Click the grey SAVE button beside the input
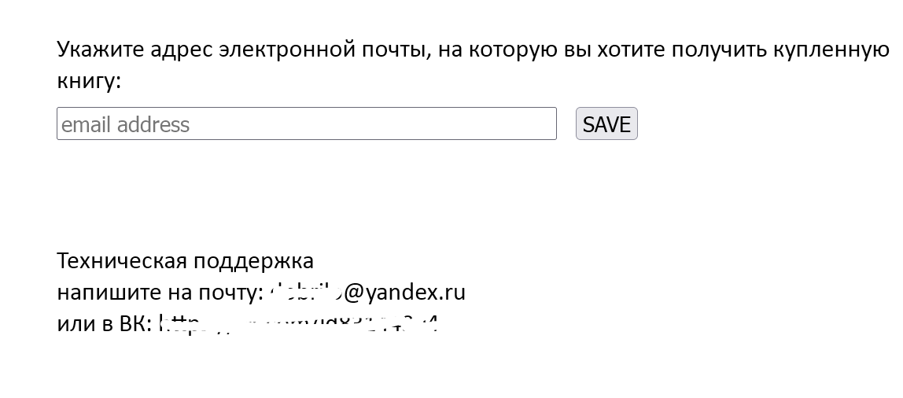Screen dimensions: 903x398 click(x=606, y=123)
